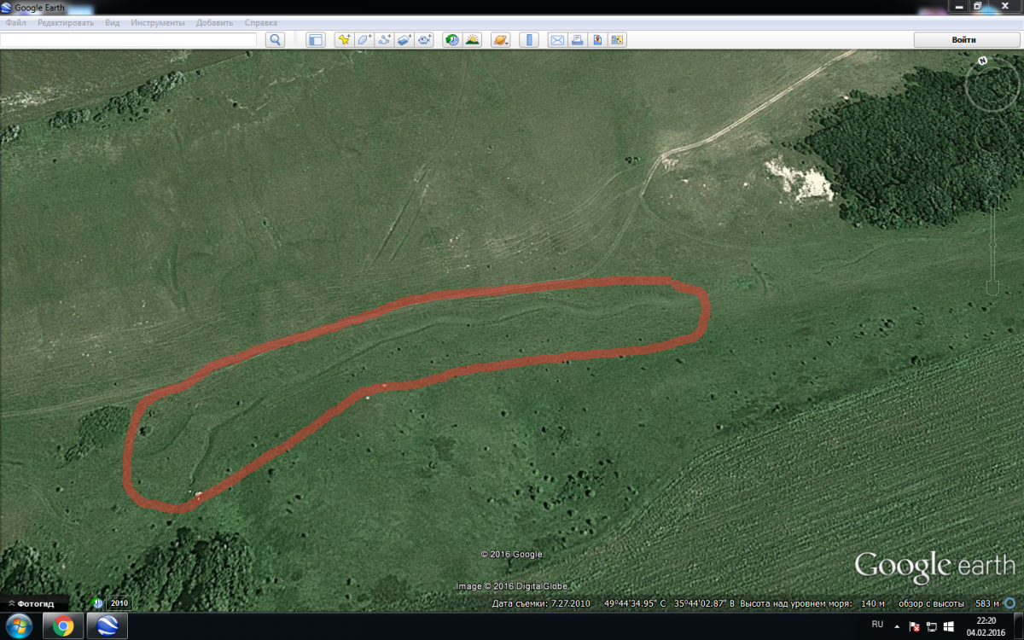Open the Windows Start menu
Viewport: 1024px width, 640px height.
pyautogui.click(x=18, y=626)
